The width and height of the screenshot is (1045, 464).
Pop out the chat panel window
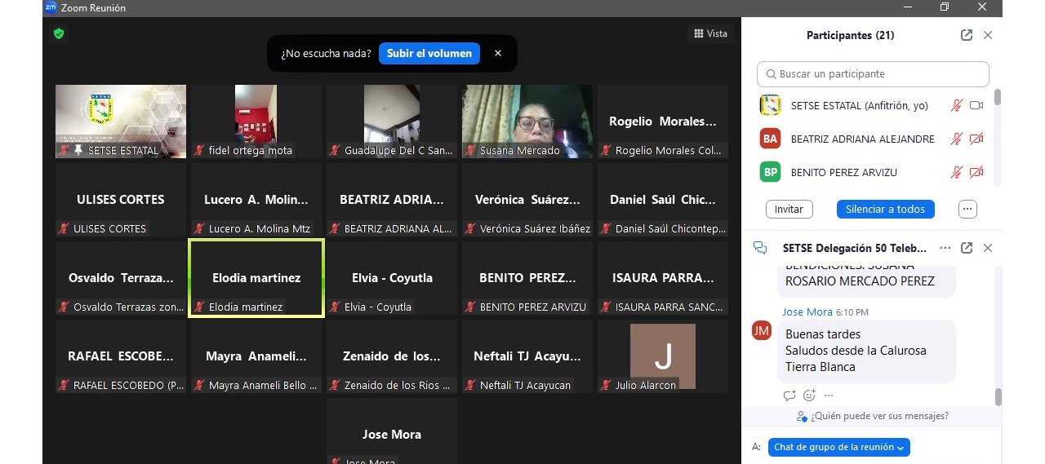967,248
